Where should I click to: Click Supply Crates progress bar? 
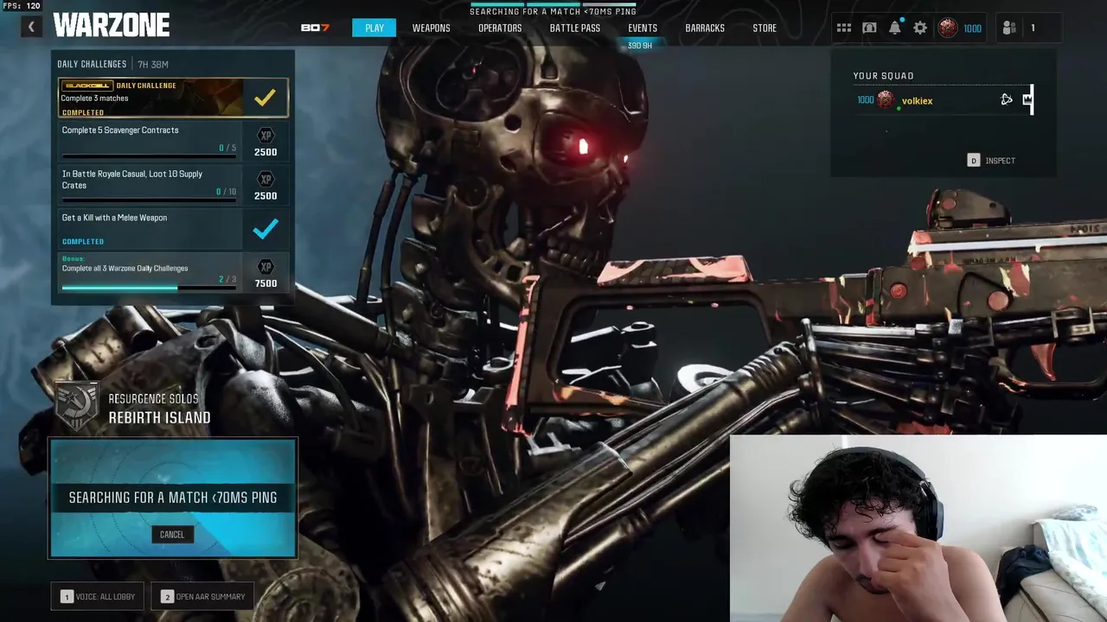pos(149,200)
